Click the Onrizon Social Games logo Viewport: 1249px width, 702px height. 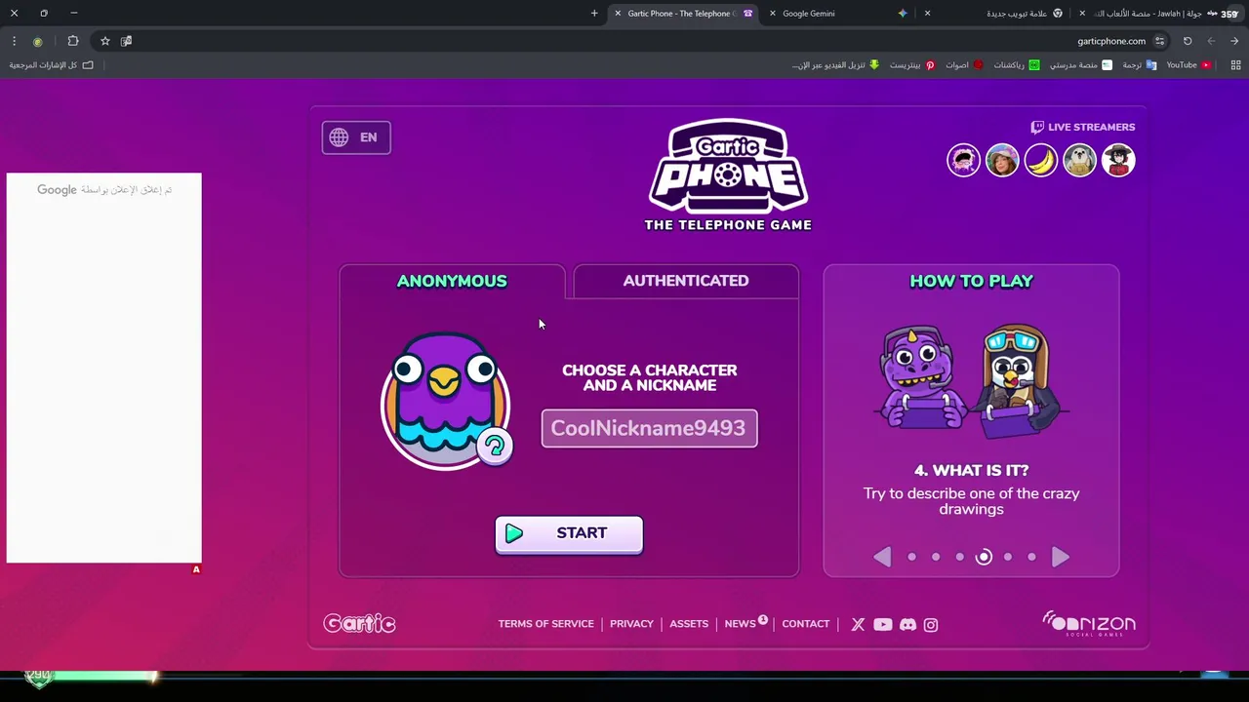[x=1089, y=624]
